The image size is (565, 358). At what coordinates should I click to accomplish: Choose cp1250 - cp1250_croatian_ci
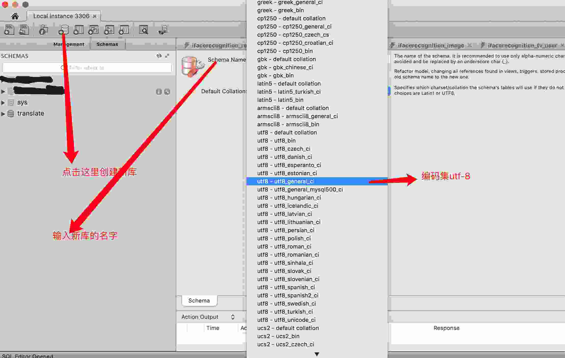click(x=317, y=43)
